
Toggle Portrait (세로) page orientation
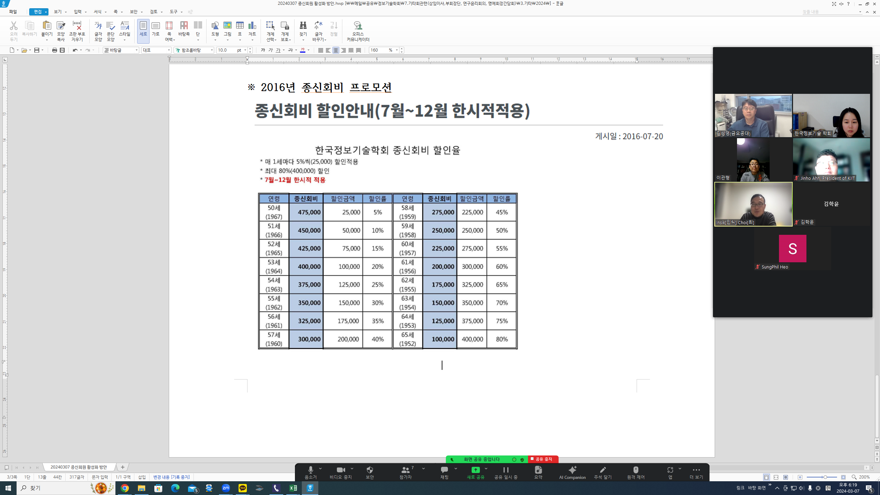click(x=143, y=31)
